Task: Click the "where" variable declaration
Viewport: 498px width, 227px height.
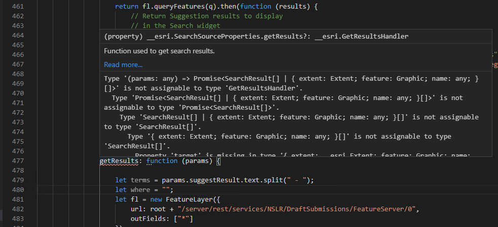Action: 140,190
